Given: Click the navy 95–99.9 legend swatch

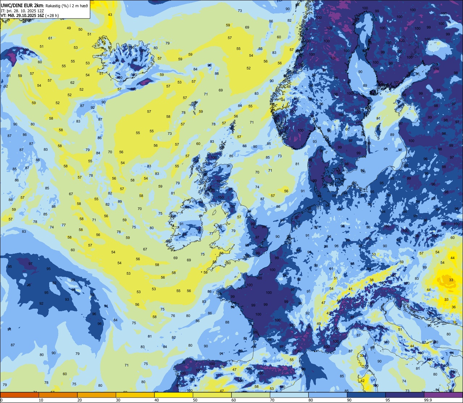Looking at the screenshot, I should [405, 395].
